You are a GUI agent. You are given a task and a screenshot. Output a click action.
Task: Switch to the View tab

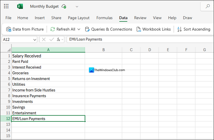(x=157, y=18)
